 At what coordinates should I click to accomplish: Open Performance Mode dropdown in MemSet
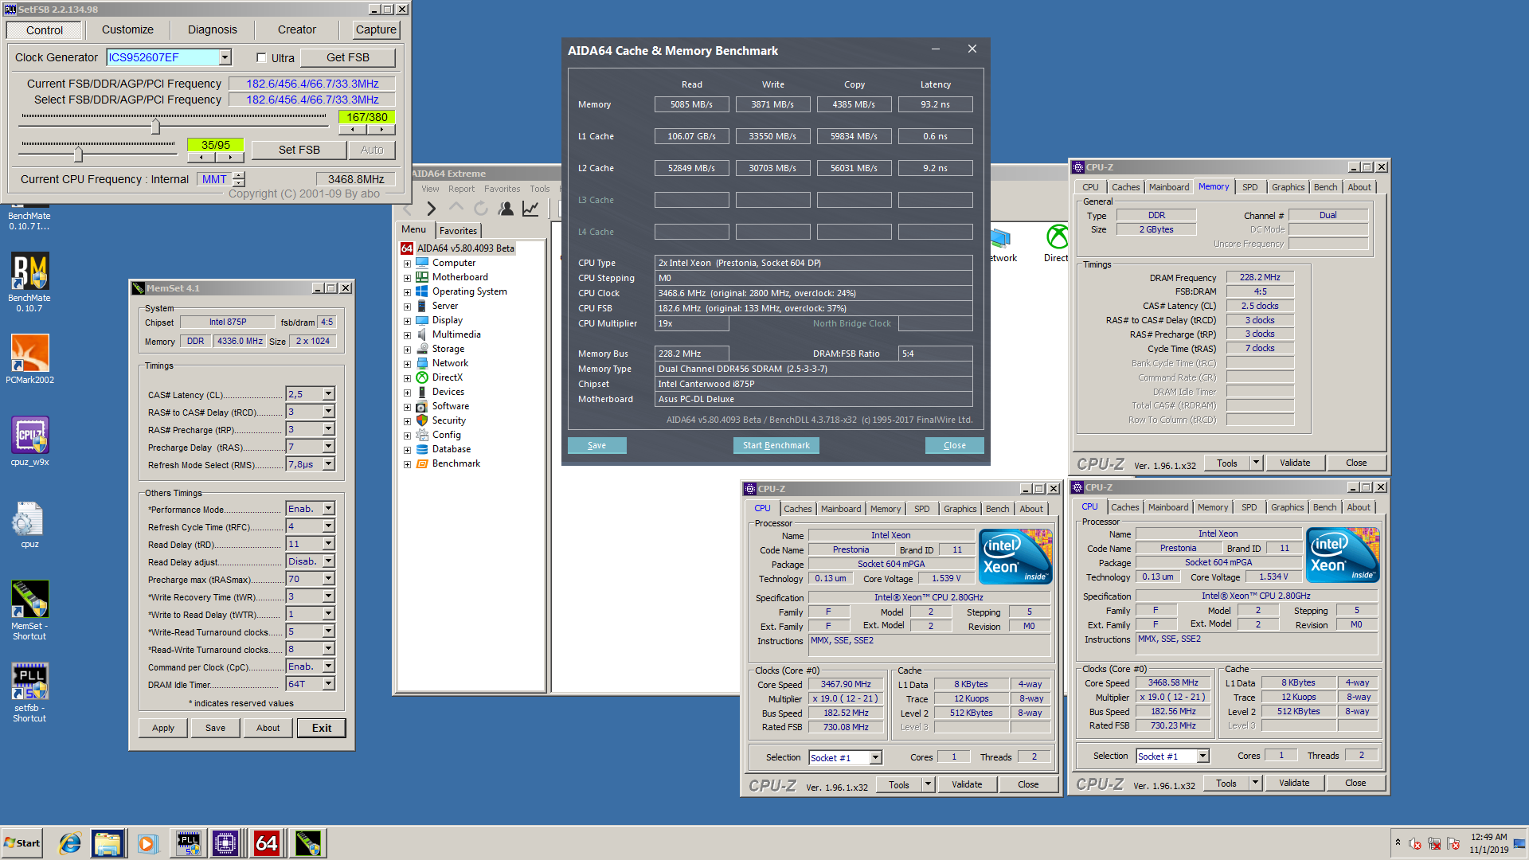tap(328, 509)
